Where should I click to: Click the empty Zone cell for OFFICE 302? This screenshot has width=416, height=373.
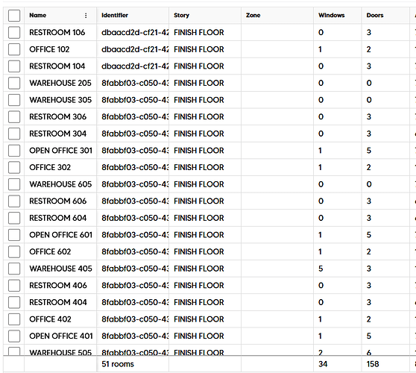pos(277,167)
